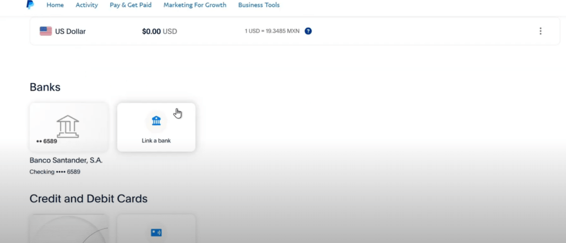Open US Dollar three-dot options menu
Screen dimensions: 566x243
point(540,31)
